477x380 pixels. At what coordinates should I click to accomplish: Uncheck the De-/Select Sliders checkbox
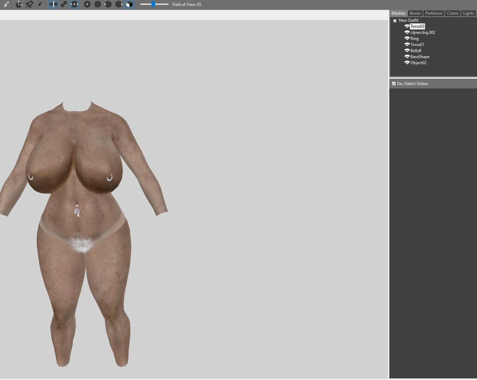[x=394, y=84]
